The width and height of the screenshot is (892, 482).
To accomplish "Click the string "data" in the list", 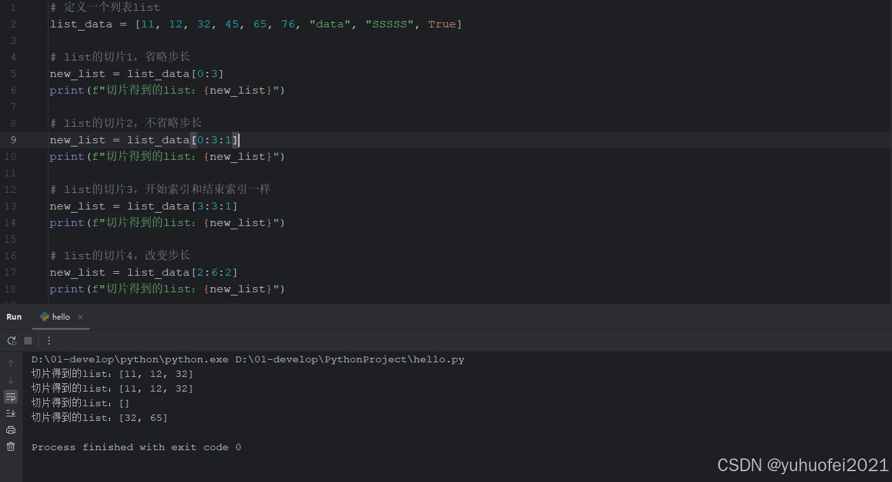I will (x=329, y=24).
